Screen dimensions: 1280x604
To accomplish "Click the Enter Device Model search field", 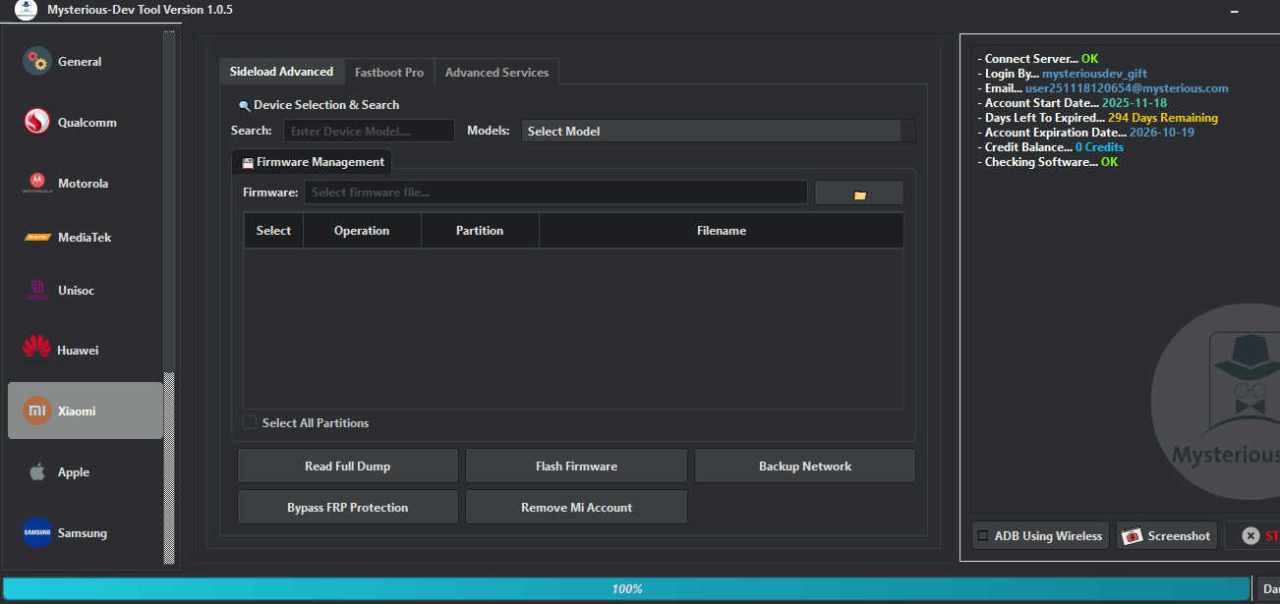I will click(368, 130).
